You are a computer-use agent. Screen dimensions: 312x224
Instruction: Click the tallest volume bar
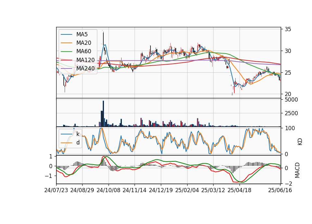click(103, 114)
